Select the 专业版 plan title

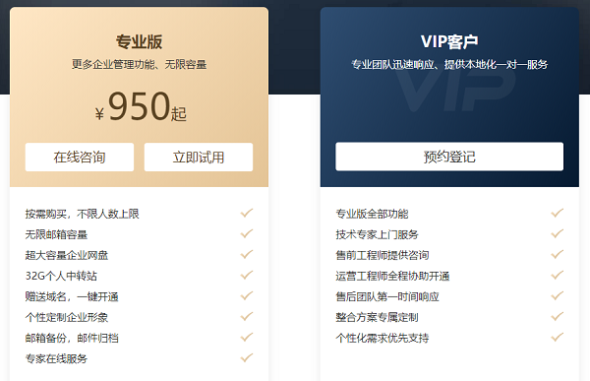coord(139,41)
